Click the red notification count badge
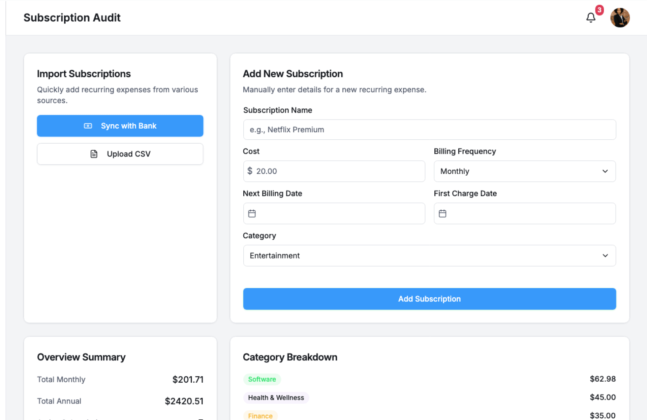This screenshot has width=647, height=420. click(599, 10)
